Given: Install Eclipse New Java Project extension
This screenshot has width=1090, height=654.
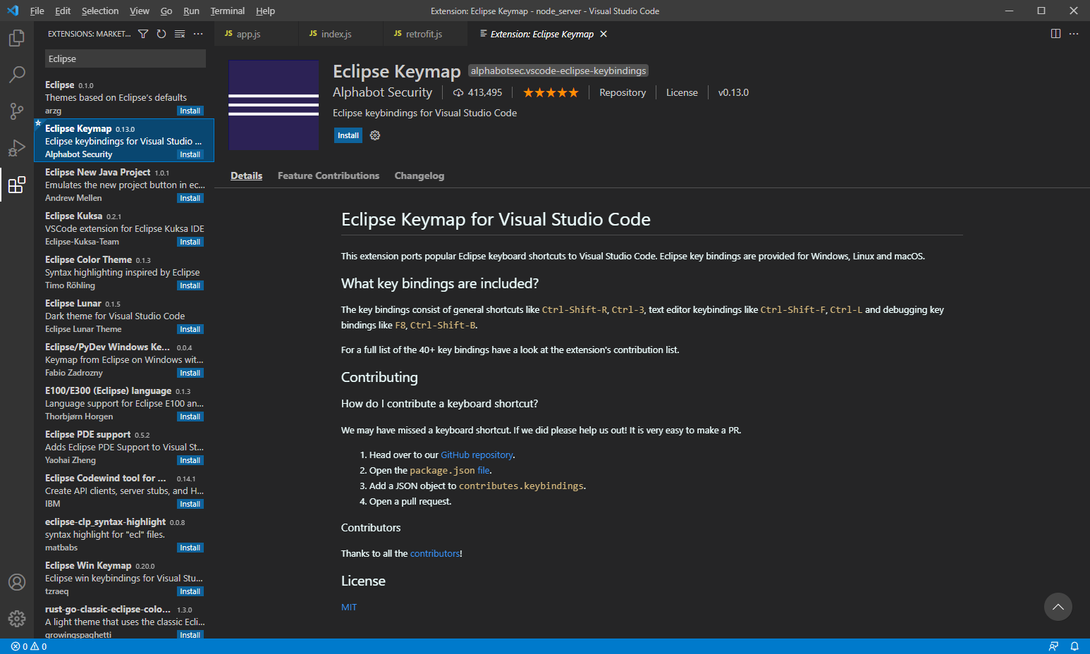Looking at the screenshot, I should click(190, 198).
